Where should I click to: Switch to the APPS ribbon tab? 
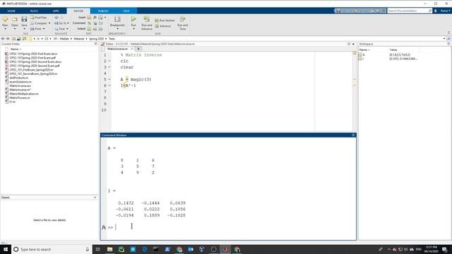click(x=56, y=11)
